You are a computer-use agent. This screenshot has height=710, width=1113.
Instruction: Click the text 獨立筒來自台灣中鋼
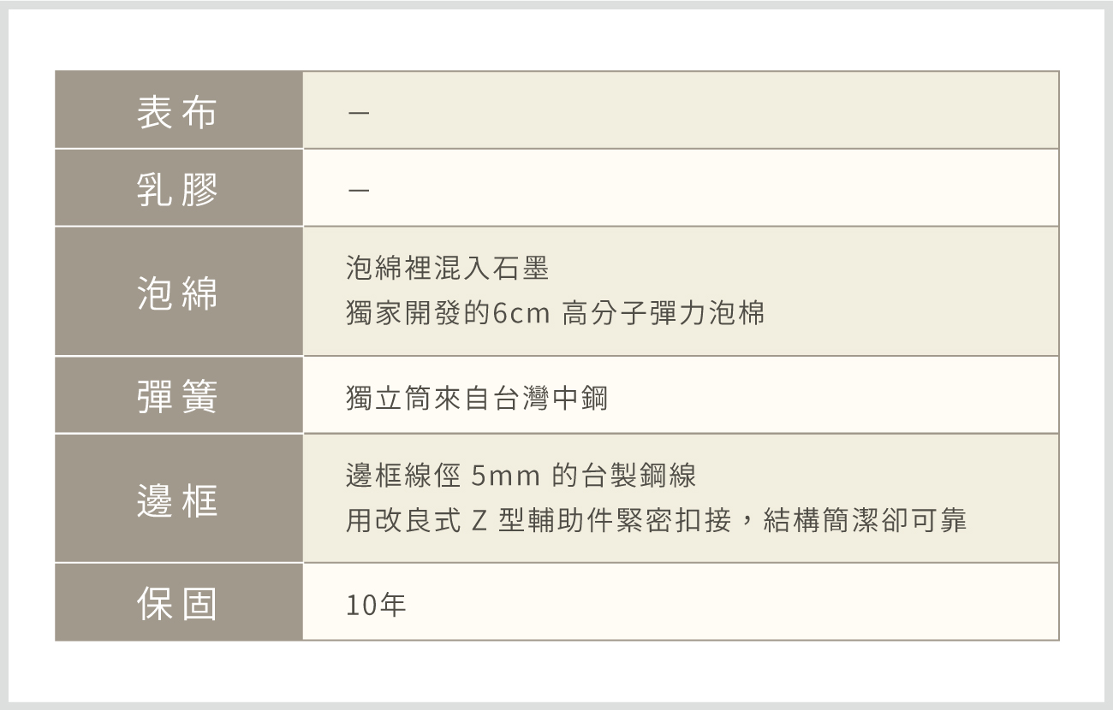477,399
